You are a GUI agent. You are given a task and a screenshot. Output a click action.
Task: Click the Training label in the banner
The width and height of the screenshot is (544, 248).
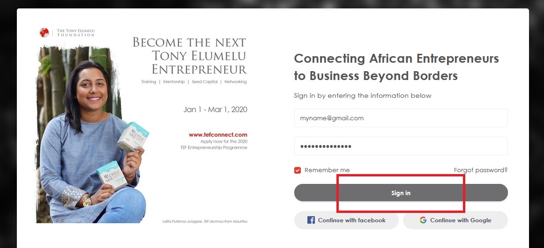(x=149, y=82)
